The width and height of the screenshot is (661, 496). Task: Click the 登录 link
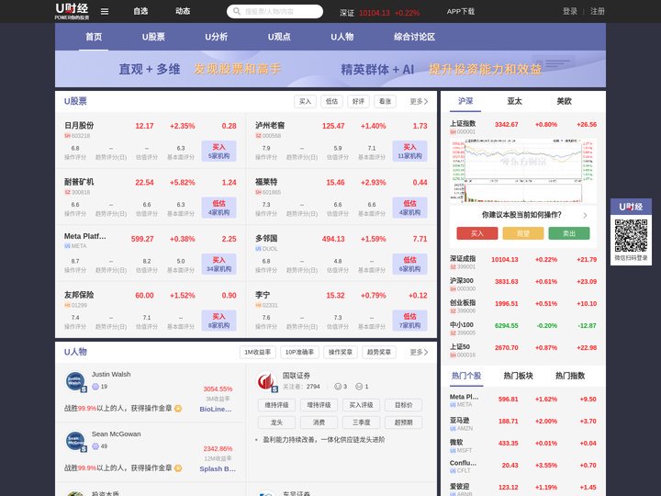click(x=569, y=11)
